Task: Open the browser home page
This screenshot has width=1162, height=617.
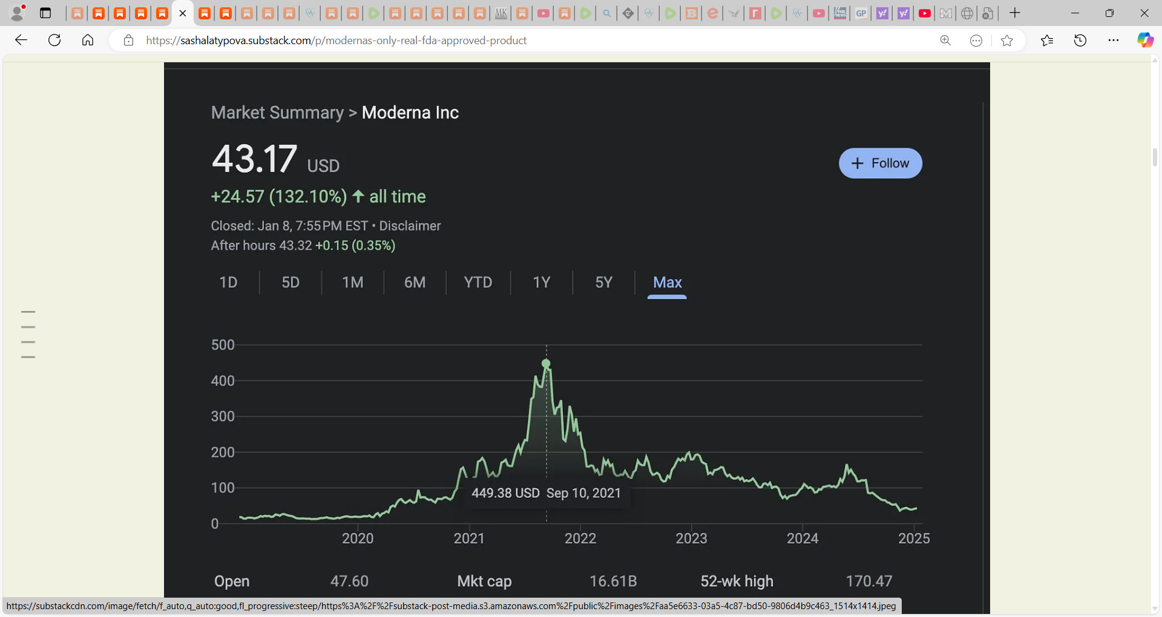Action: coord(88,40)
